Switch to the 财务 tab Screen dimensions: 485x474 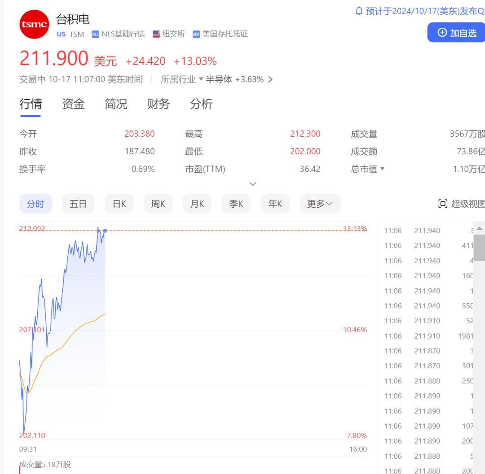(159, 104)
